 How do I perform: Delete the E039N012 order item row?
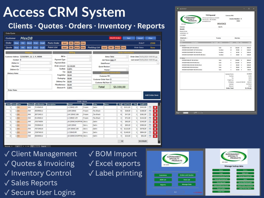click(155, 111)
